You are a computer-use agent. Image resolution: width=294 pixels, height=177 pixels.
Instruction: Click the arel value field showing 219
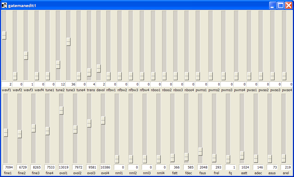(x=286, y=167)
